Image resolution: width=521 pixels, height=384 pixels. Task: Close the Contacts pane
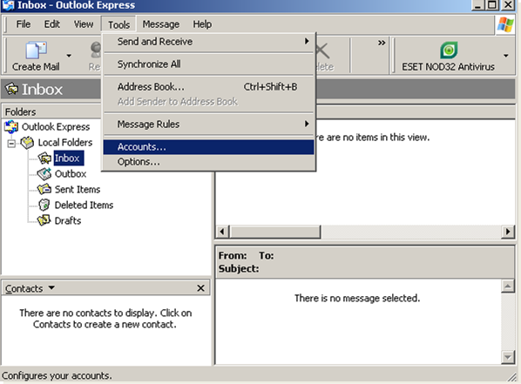click(x=200, y=288)
